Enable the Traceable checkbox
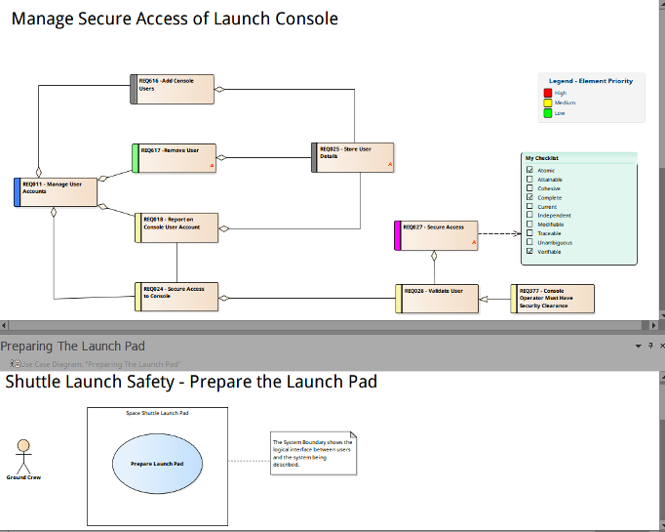Viewport: 665px width, 532px height. click(x=529, y=233)
